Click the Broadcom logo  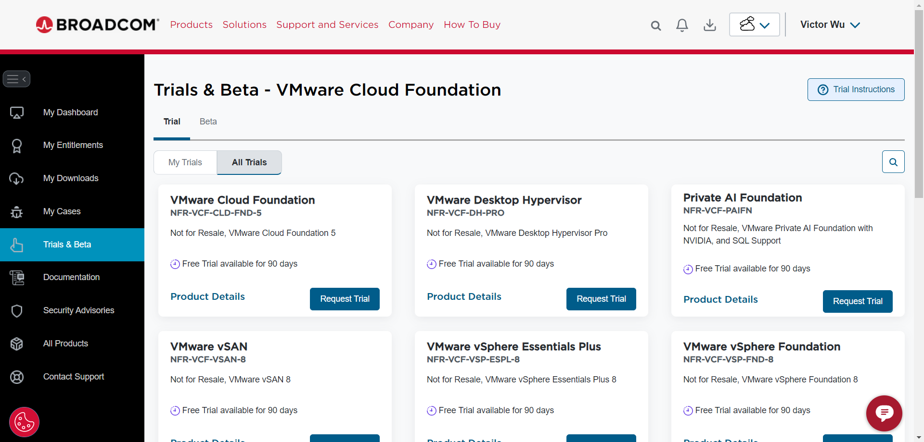(98, 25)
